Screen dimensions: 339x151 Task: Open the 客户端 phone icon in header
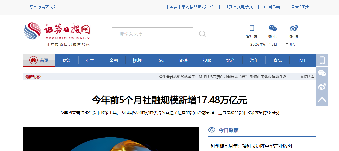pos(252,28)
